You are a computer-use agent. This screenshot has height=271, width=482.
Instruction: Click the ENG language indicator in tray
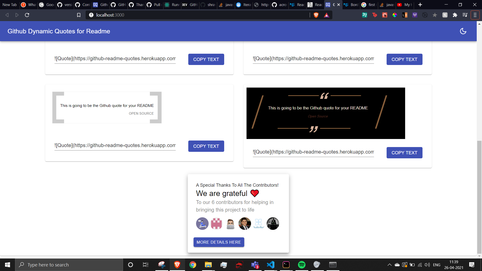[437, 265]
